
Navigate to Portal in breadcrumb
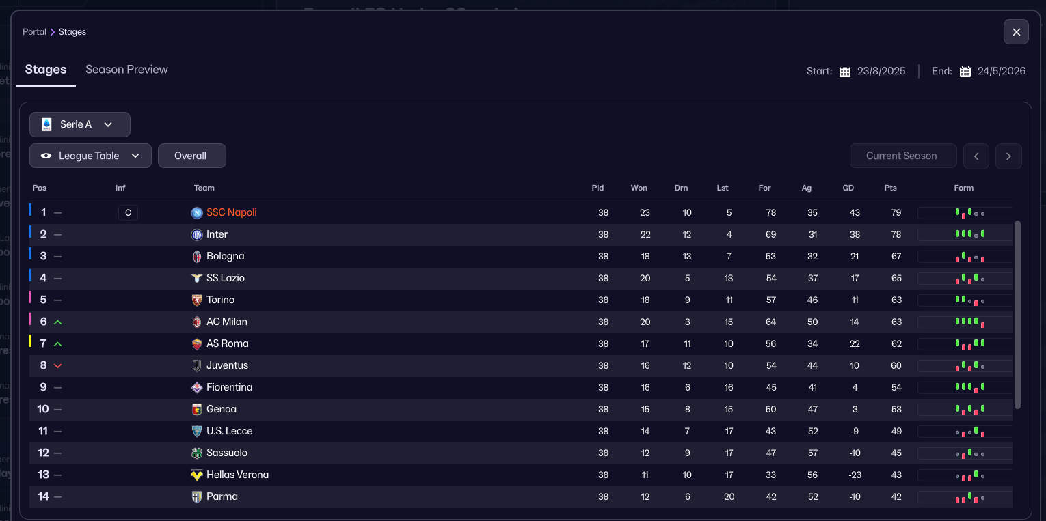tap(34, 32)
